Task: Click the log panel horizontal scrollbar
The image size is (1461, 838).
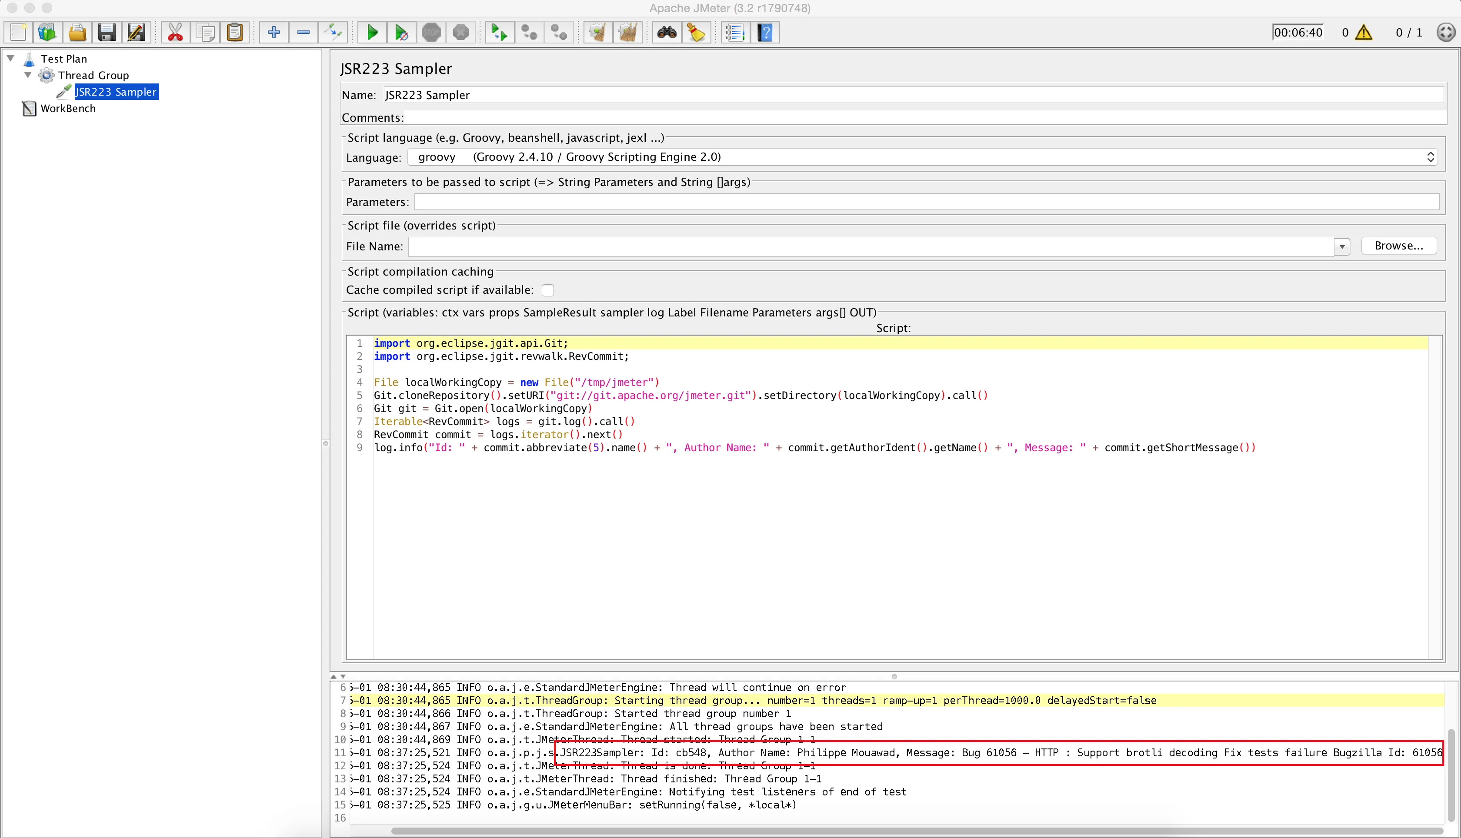Action: coord(915,831)
